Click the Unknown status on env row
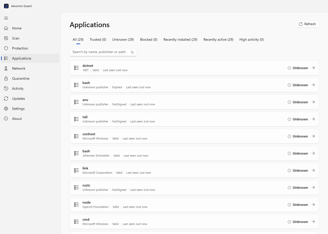 300,102
